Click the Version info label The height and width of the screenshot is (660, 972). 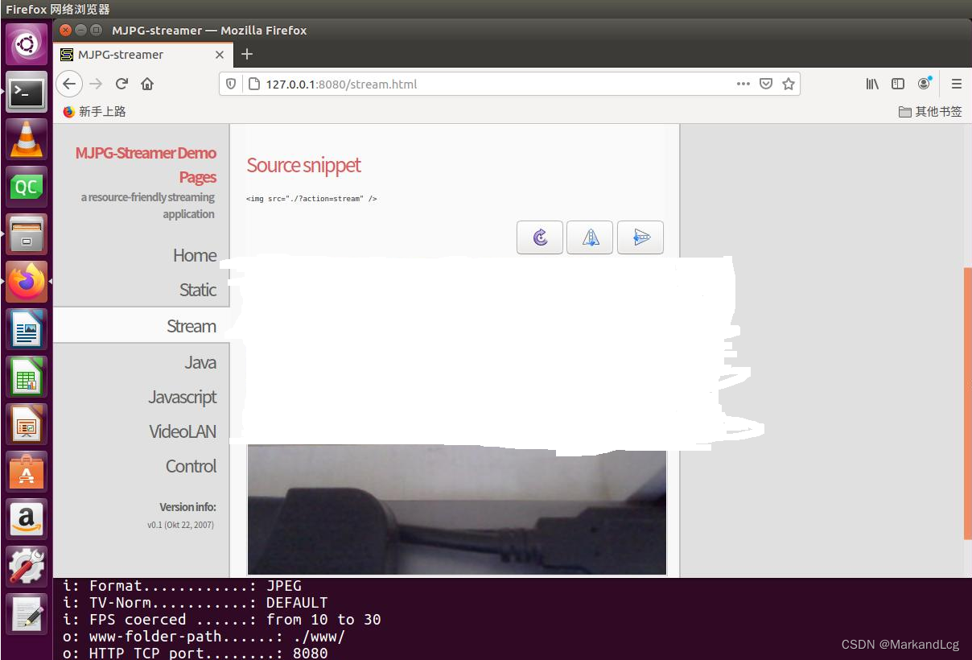click(x=187, y=507)
